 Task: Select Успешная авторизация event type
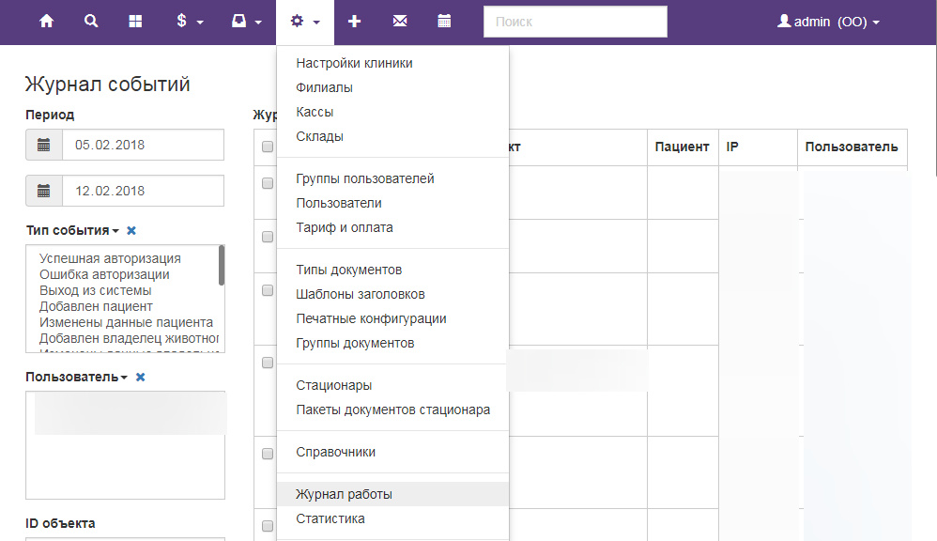pyautogui.click(x=110, y=258)
